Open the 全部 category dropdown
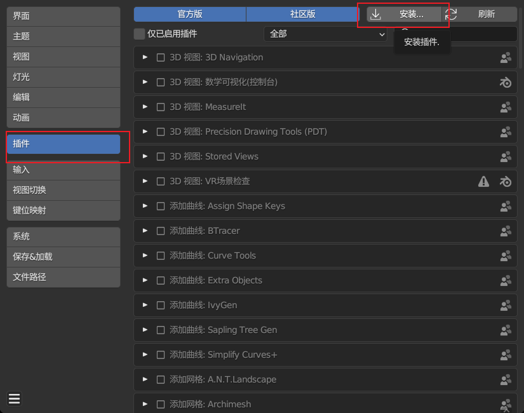 coord(325,34)
